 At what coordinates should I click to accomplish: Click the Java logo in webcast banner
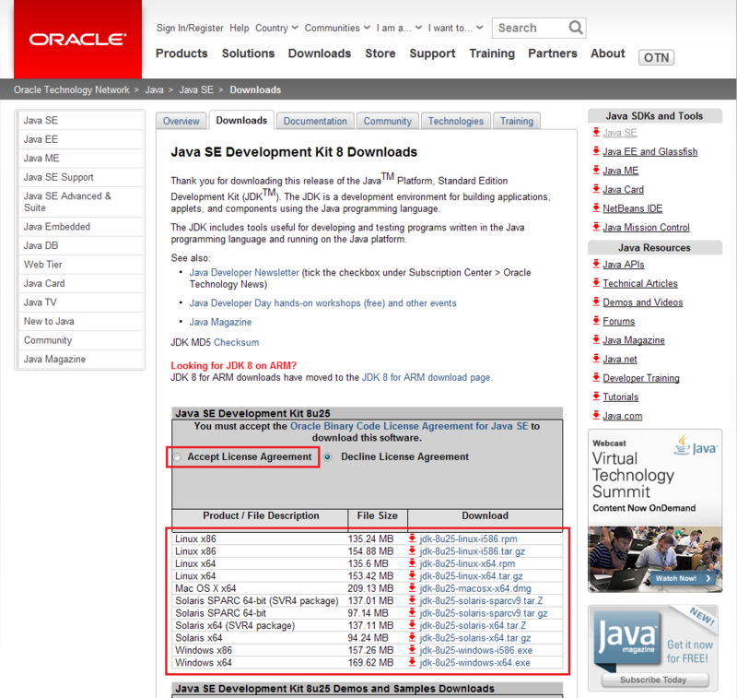pos(696,445)
